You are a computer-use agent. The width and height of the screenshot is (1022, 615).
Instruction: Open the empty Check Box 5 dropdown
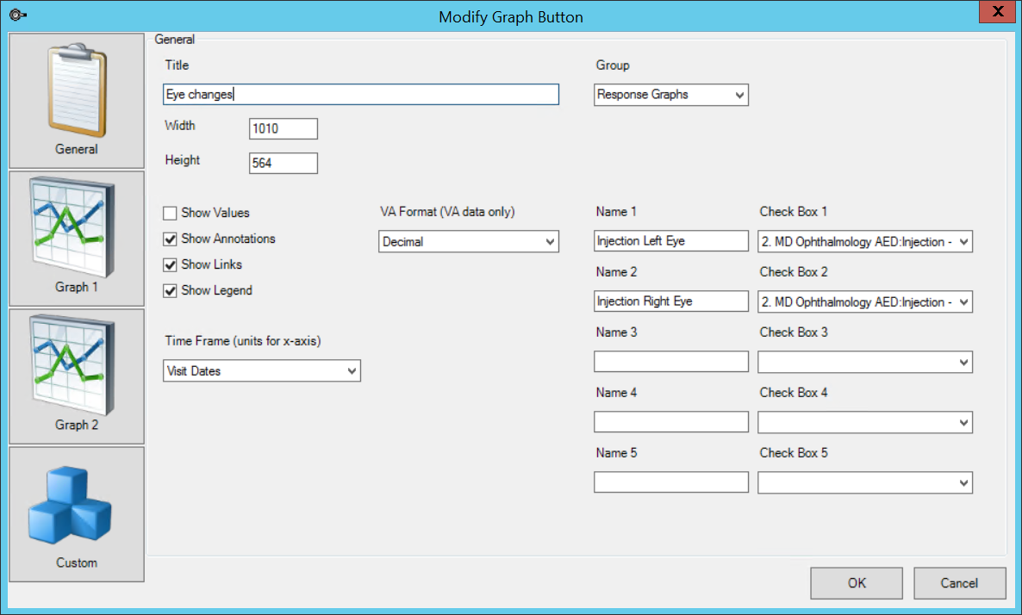[x=865, y=482]
